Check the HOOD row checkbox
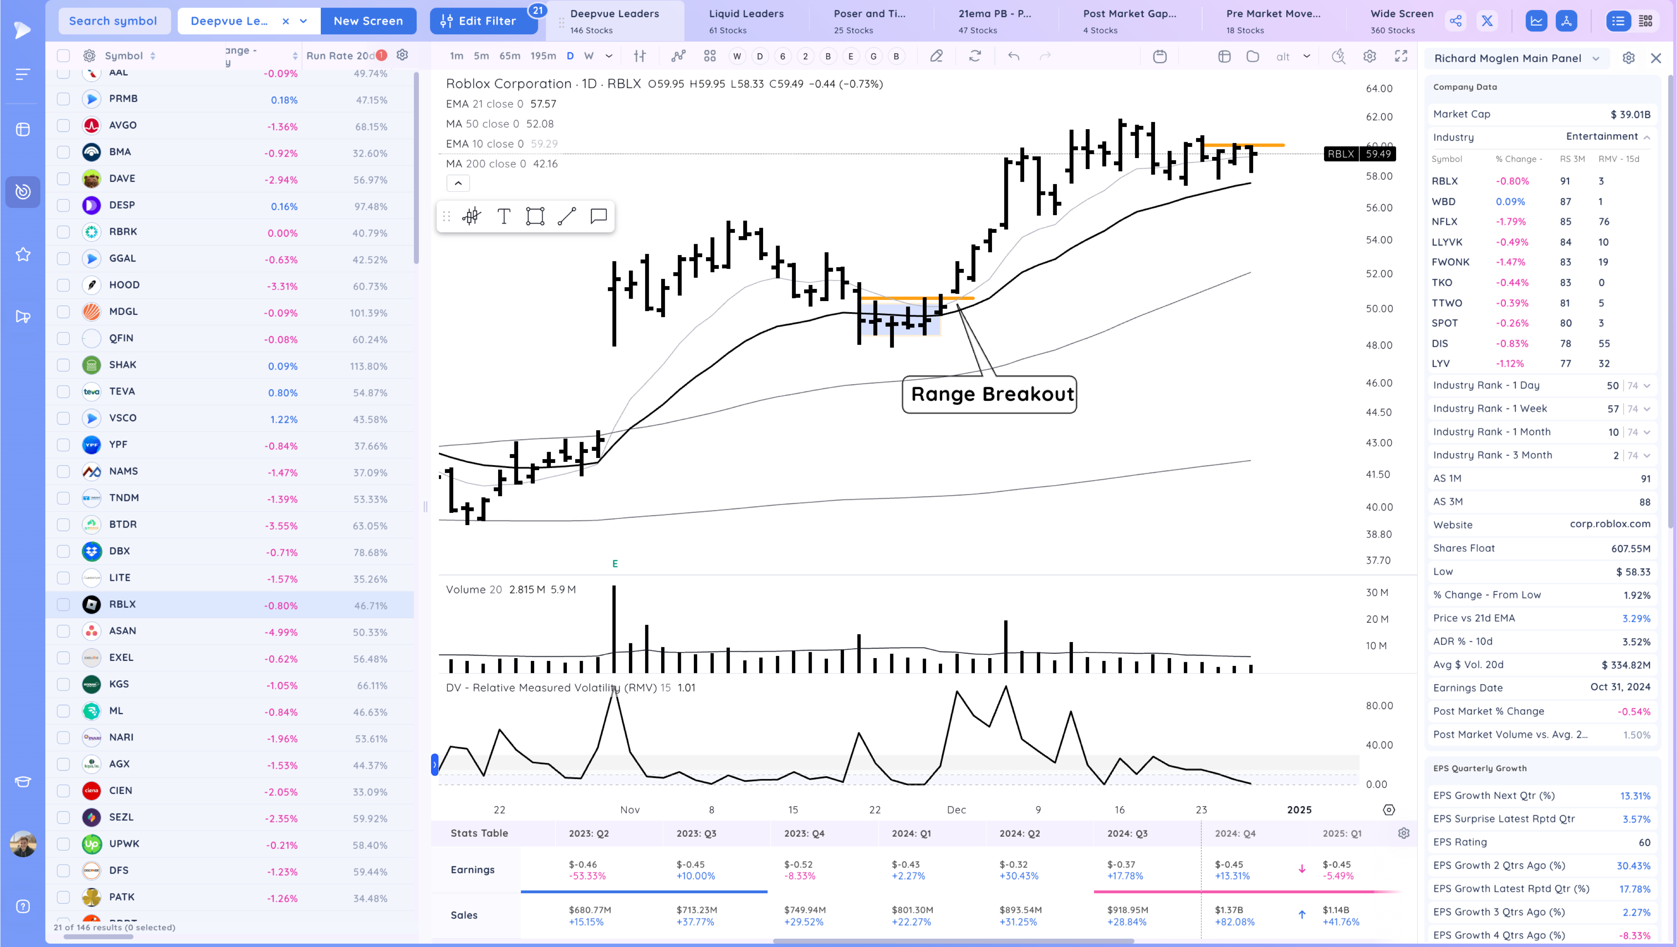The height and width of the screenshot is (947, 1677). (x=63, y=285)
